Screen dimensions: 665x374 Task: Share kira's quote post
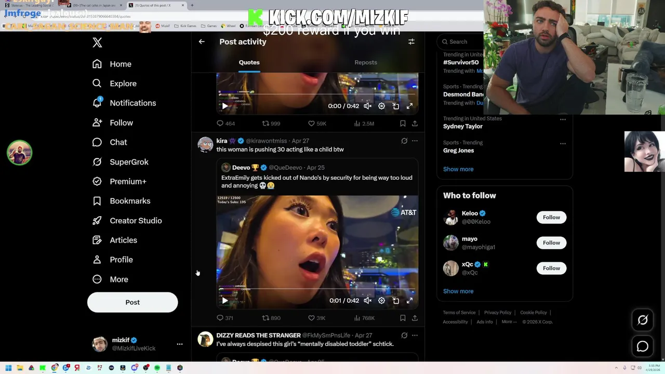coord(415,318)
